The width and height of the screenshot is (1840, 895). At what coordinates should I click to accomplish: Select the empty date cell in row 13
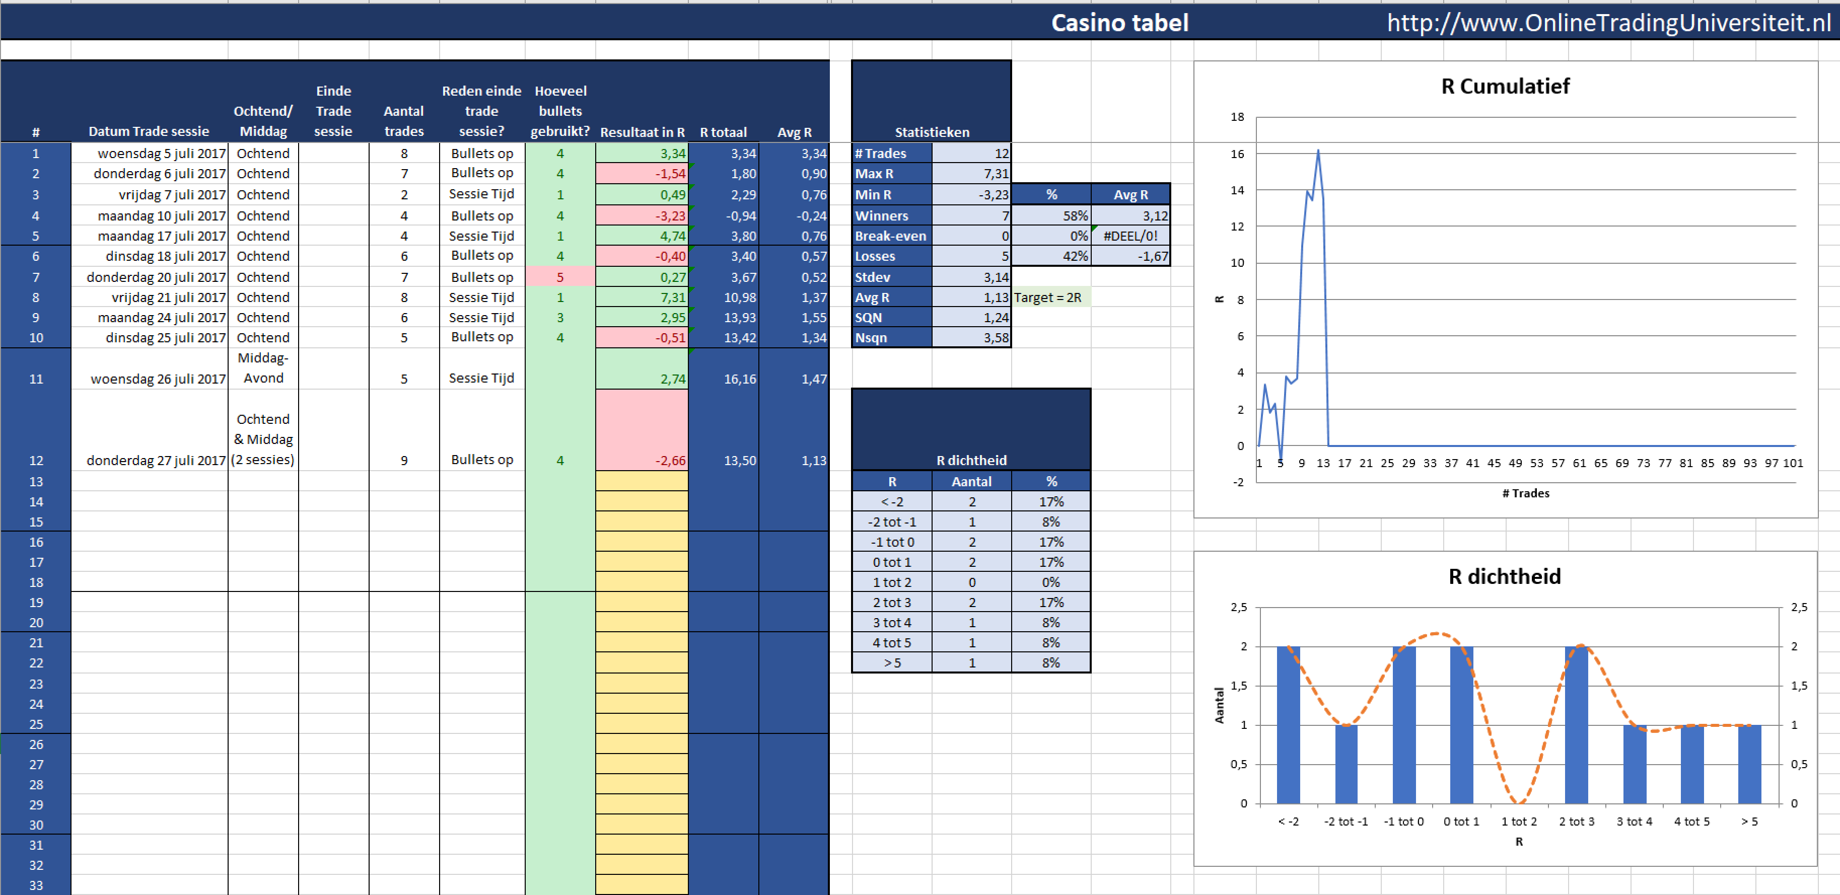click(x=149, y=481)
